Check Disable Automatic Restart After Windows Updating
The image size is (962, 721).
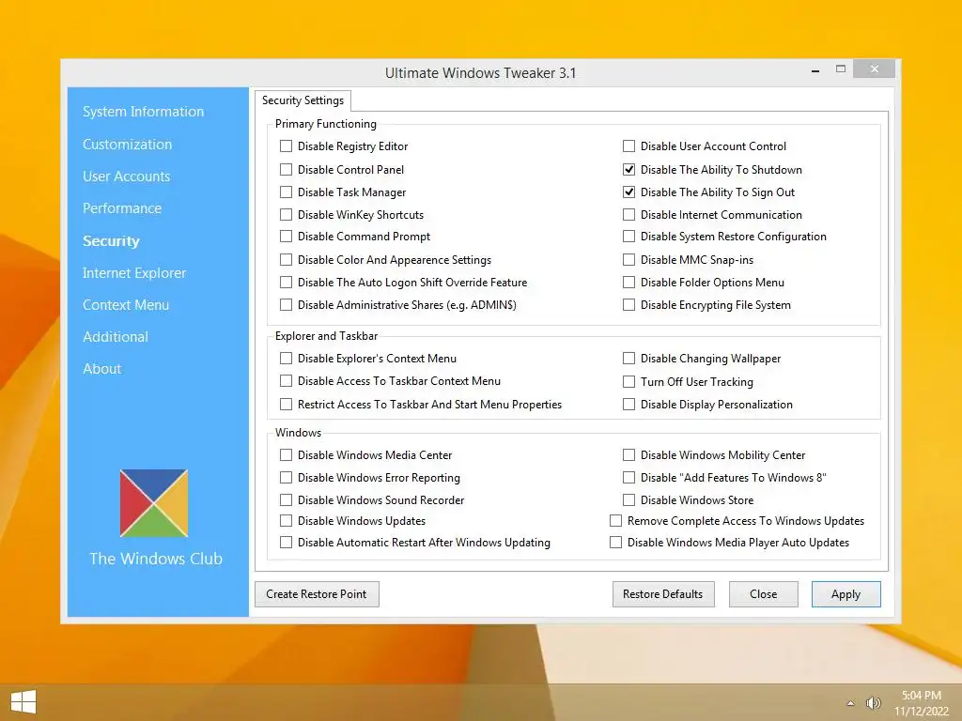pyautogui.click(x=286, y=542)
